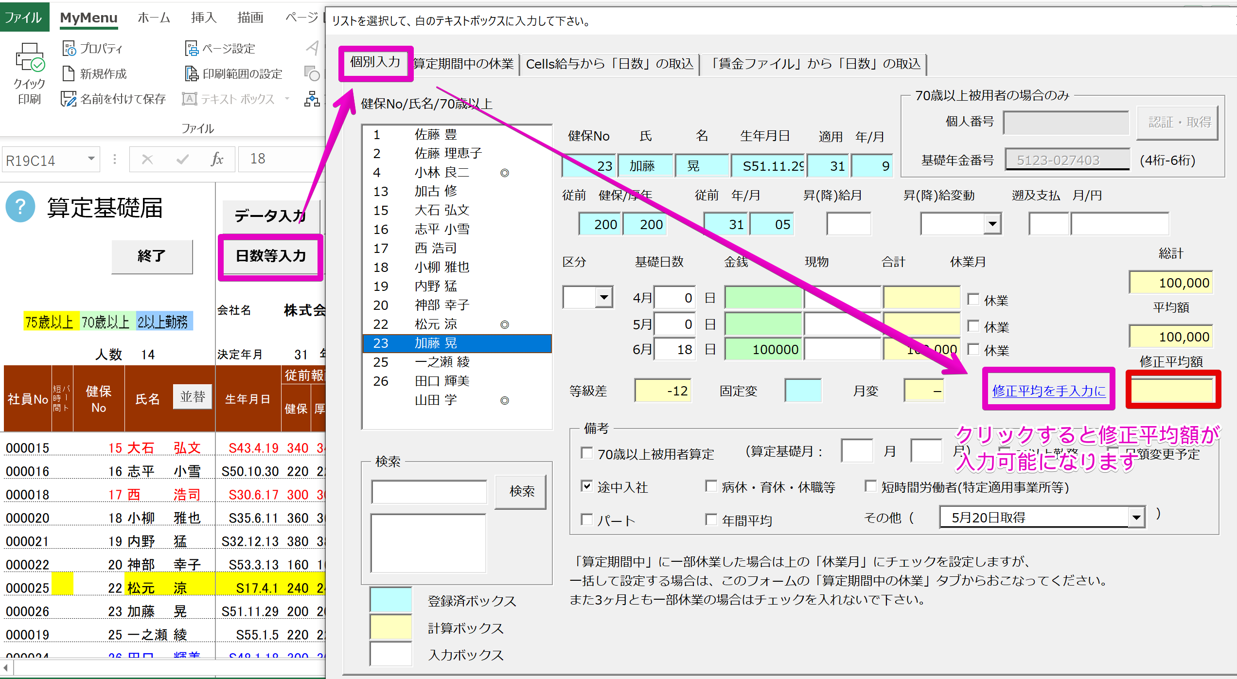Select 佐藤 豊 in the employee list
Image resolution: width=1237 pixels, height=679 pixels.
pyautogui.click(x=457, y=134)
